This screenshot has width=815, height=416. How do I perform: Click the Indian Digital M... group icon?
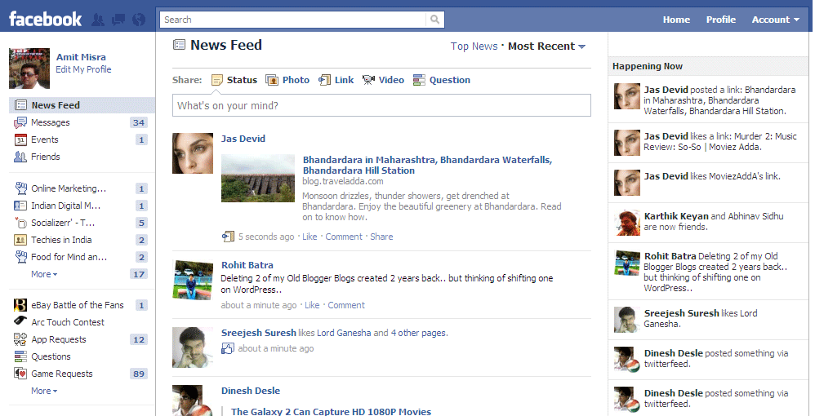coord(20,206)
